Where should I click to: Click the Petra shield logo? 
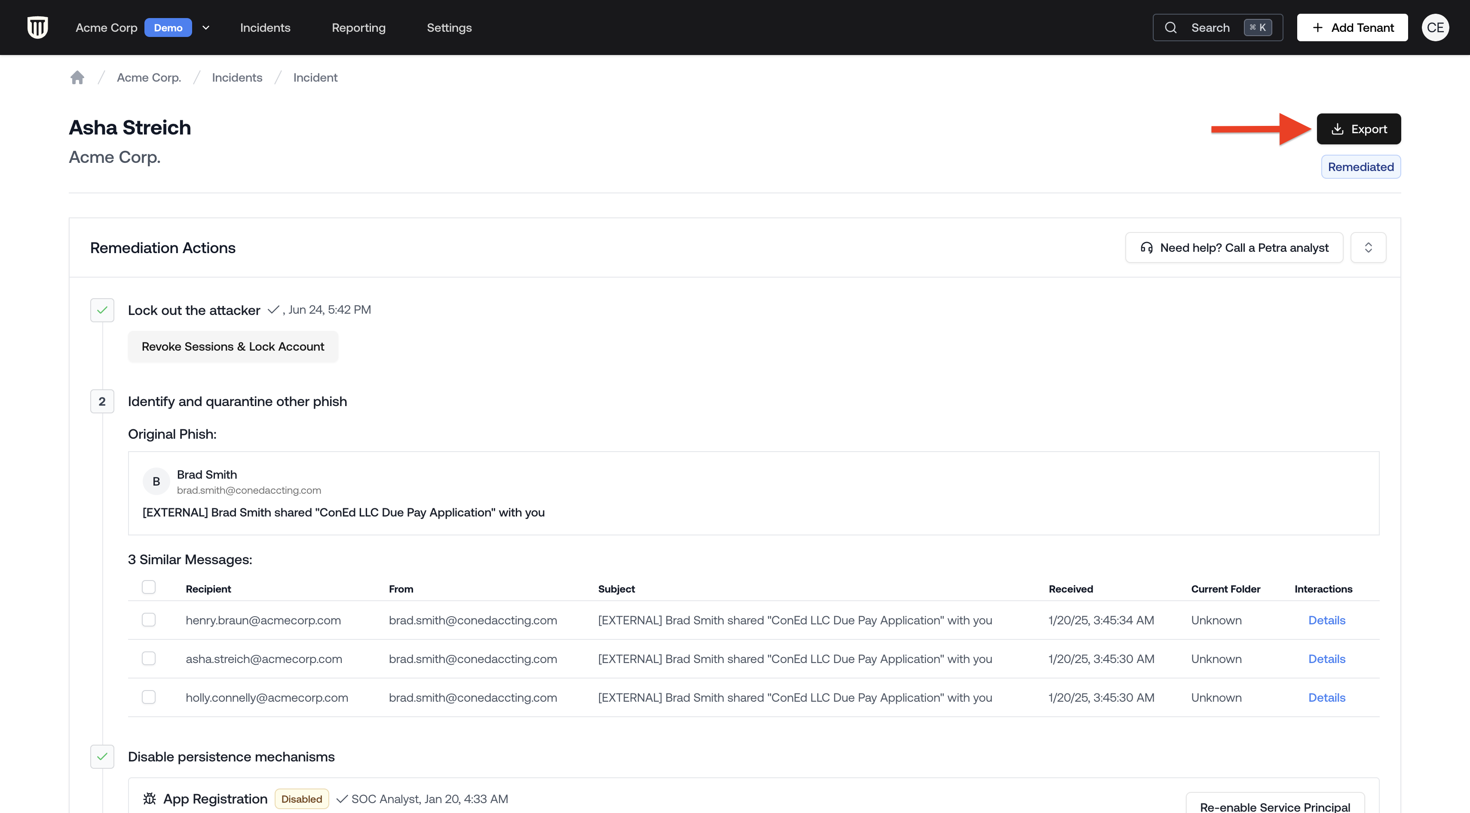coord(38,28)
